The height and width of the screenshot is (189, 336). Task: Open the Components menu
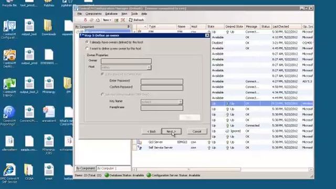[x=93, y=14]
